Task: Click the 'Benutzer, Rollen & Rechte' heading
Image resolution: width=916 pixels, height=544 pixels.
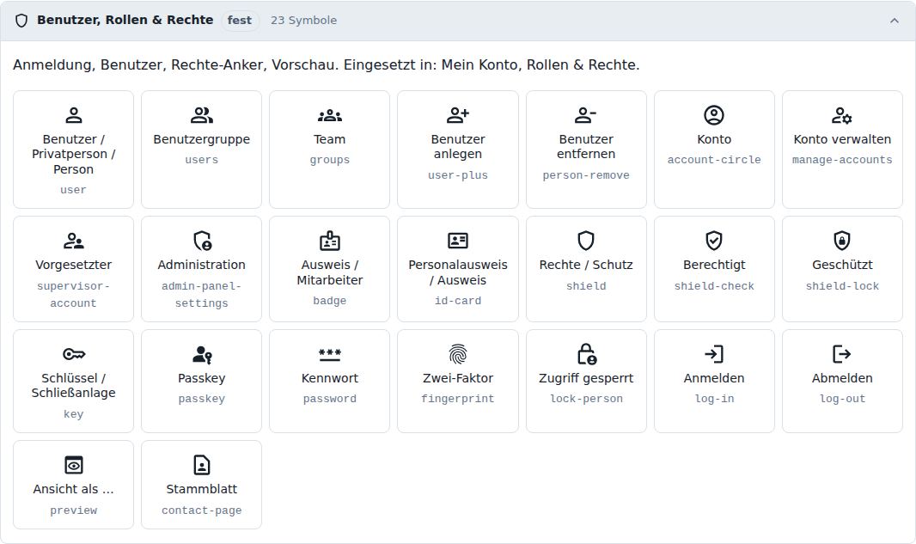Action: click(x=125, y=20)
